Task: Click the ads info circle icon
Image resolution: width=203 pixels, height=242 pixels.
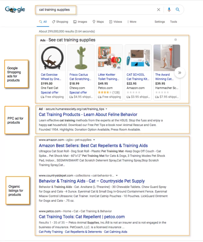Action: tap(176, 40)
